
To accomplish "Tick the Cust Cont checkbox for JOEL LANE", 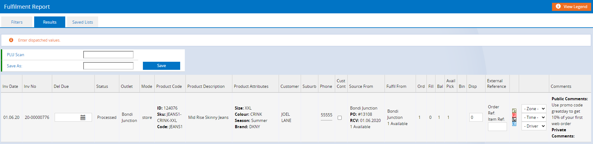I will coord(340,118).
